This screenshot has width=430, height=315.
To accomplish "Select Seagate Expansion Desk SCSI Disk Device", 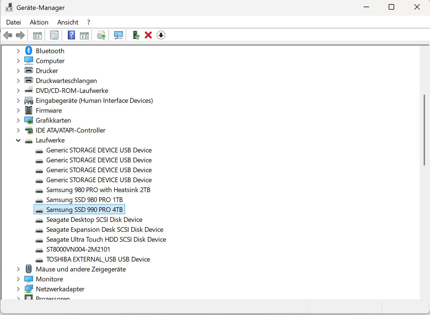I will pos(105,230).
